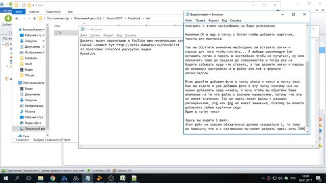Open the Поделиться ribbon tab in Explorer
Viewport: 326px width, 183px height.
(53, 12)
